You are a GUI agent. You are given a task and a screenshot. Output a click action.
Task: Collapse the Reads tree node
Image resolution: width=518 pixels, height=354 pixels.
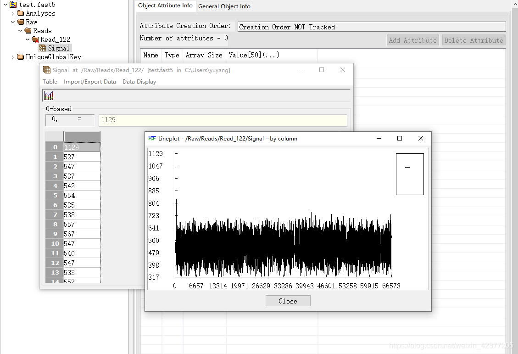point(20,31)
